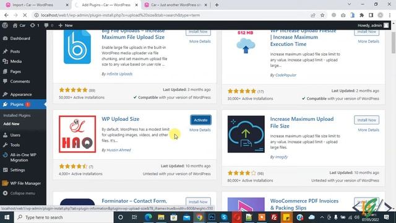This screenshot has height=223, width=396.
Task: Open the New content menu
Action: tap(66, 25)
